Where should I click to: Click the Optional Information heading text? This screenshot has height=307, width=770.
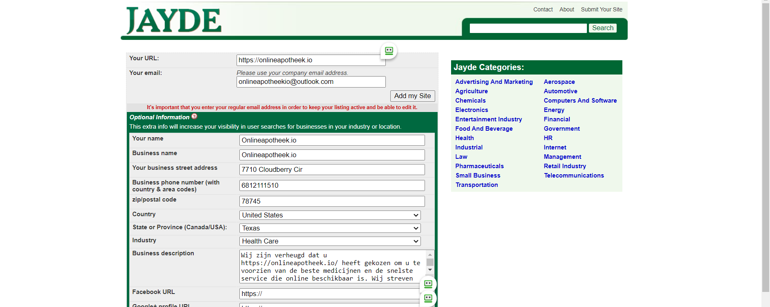coord(159,117)
